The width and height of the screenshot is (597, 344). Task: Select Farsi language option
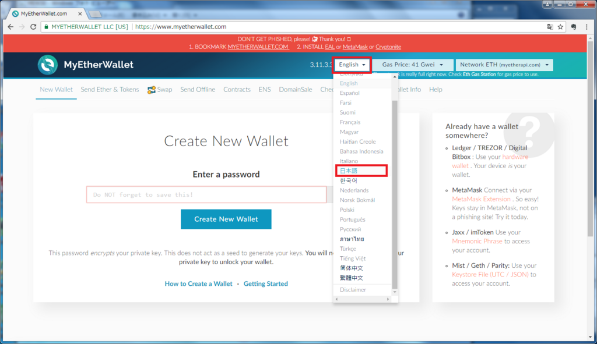(x=346, y=102)
